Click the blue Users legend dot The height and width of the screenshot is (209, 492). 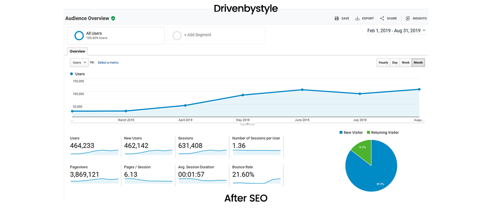tap(72, 74)
